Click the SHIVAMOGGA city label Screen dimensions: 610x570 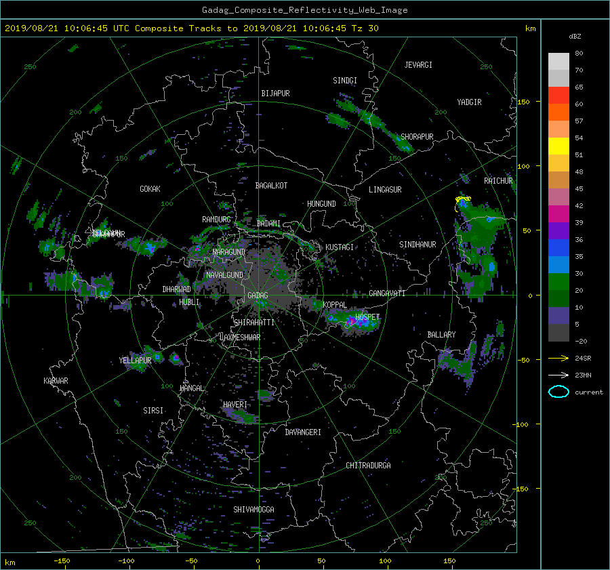253,509
